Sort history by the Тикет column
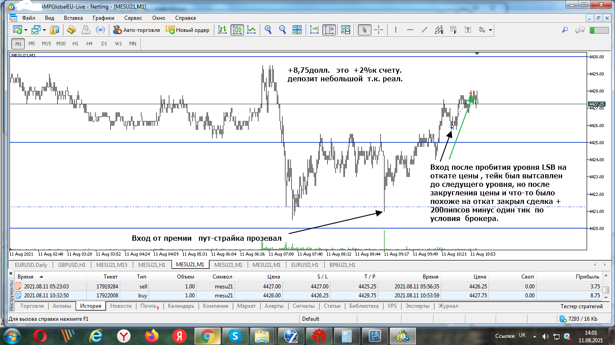This screenshot has height=345, width=615. pyautogui.click(x=104, y=277)
